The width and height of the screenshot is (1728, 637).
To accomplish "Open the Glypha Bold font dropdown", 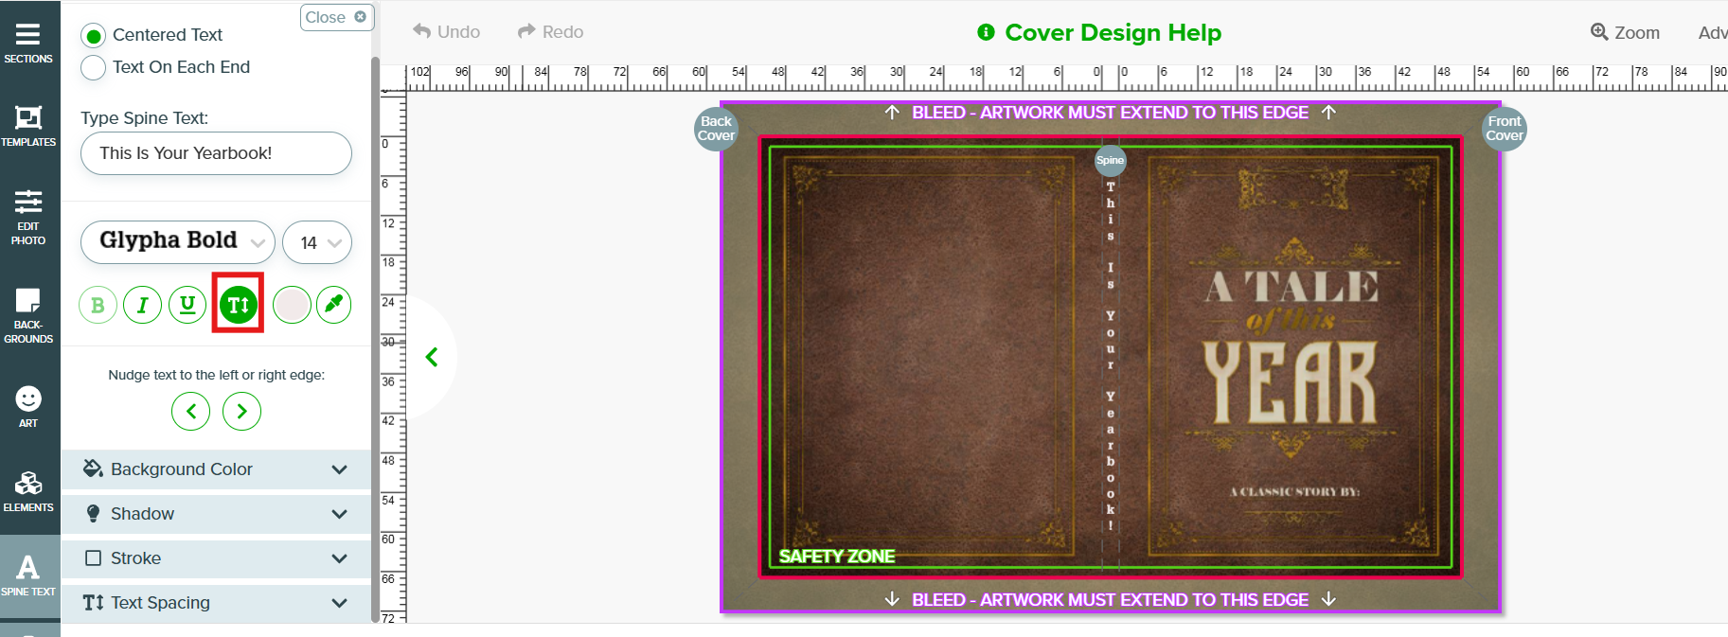I will point(178,242).
